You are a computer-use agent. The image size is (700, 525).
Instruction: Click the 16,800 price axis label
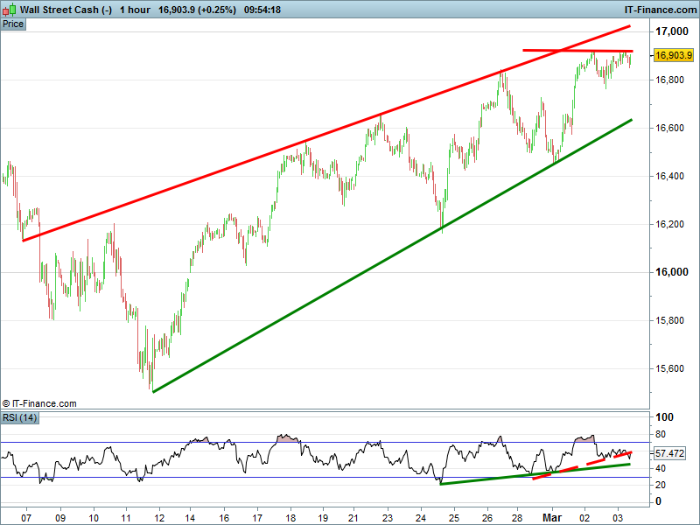(x=669, y=80)
